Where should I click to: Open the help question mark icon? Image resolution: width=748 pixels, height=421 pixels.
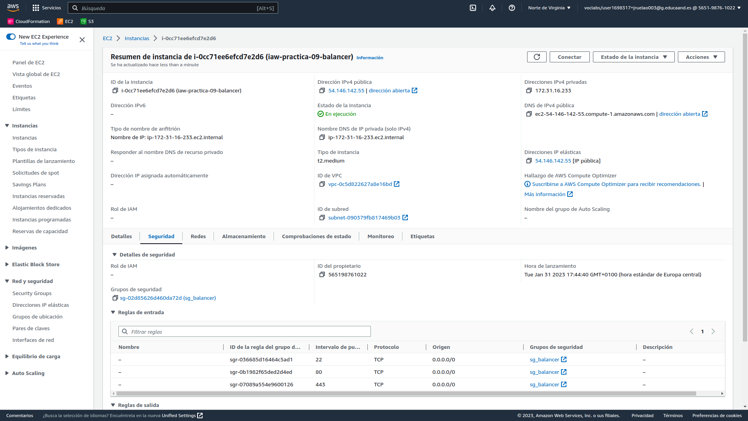512,8
